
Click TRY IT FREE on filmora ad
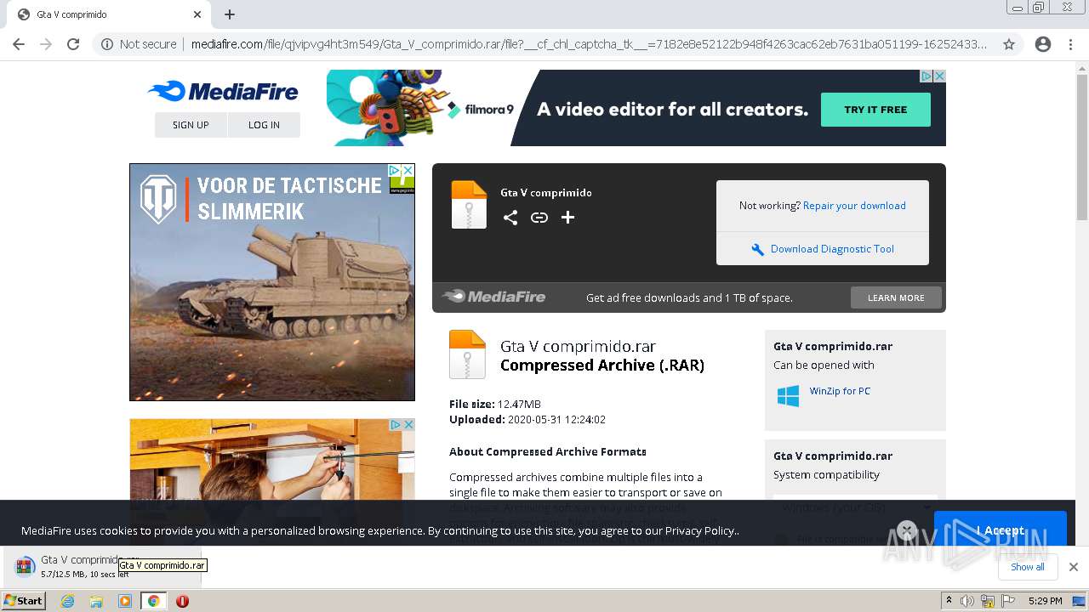[875, 110]
